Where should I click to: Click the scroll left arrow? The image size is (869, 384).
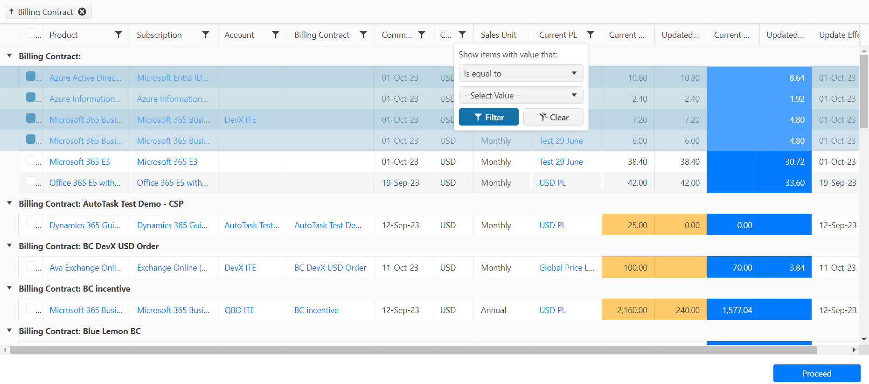coord(5,349)
